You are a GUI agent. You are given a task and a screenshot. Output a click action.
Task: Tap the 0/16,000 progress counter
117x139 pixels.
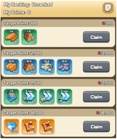[105, 113]
